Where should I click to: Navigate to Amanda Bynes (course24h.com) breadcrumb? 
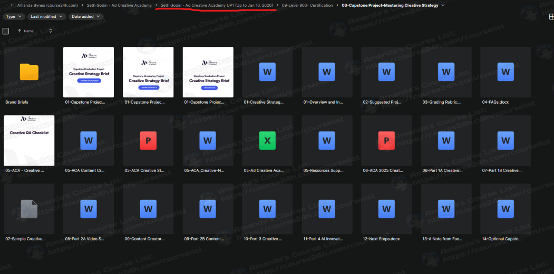[x=47, y=5]
